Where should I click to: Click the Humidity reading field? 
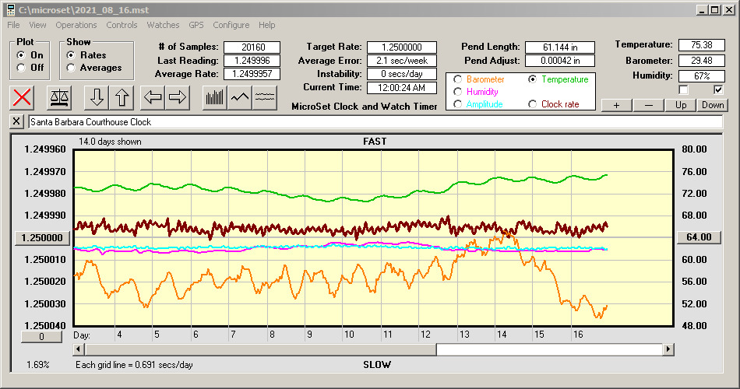(x=701, y=75)
